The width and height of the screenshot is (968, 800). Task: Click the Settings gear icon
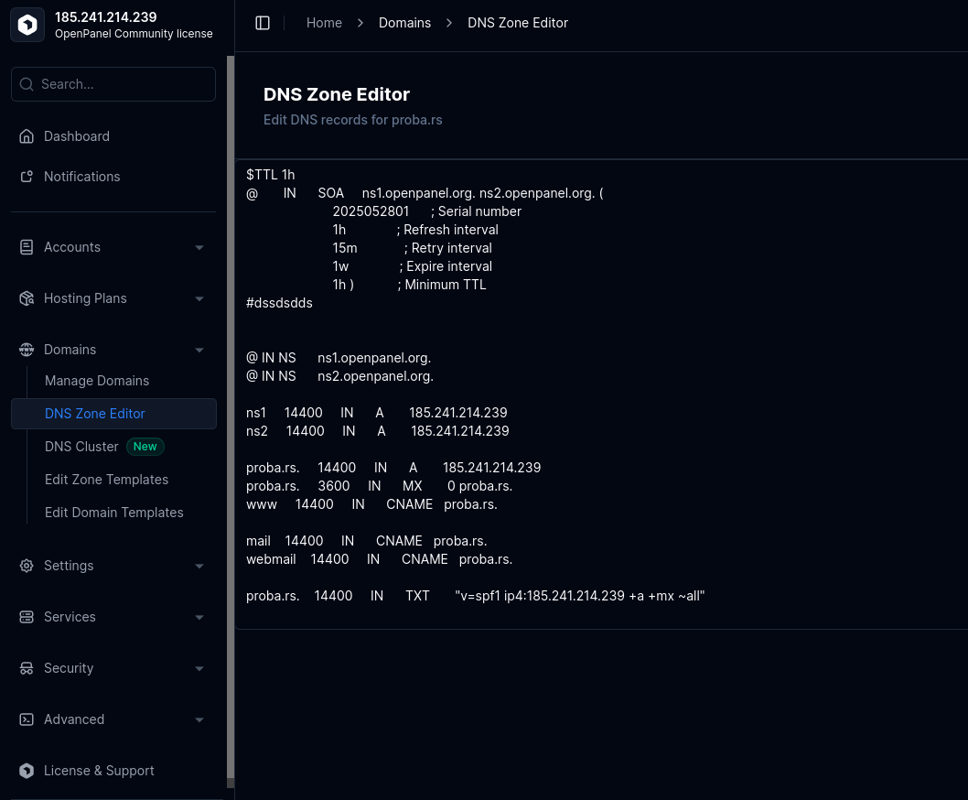tap(27, 566)
